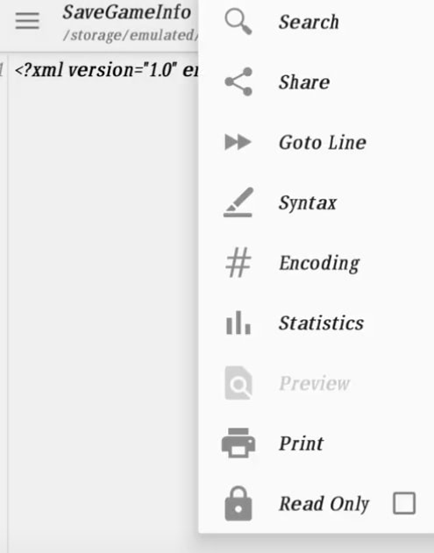Click the Syntax pen icon
This screenshot has height=553, width=434.
[x=238, y=202]
